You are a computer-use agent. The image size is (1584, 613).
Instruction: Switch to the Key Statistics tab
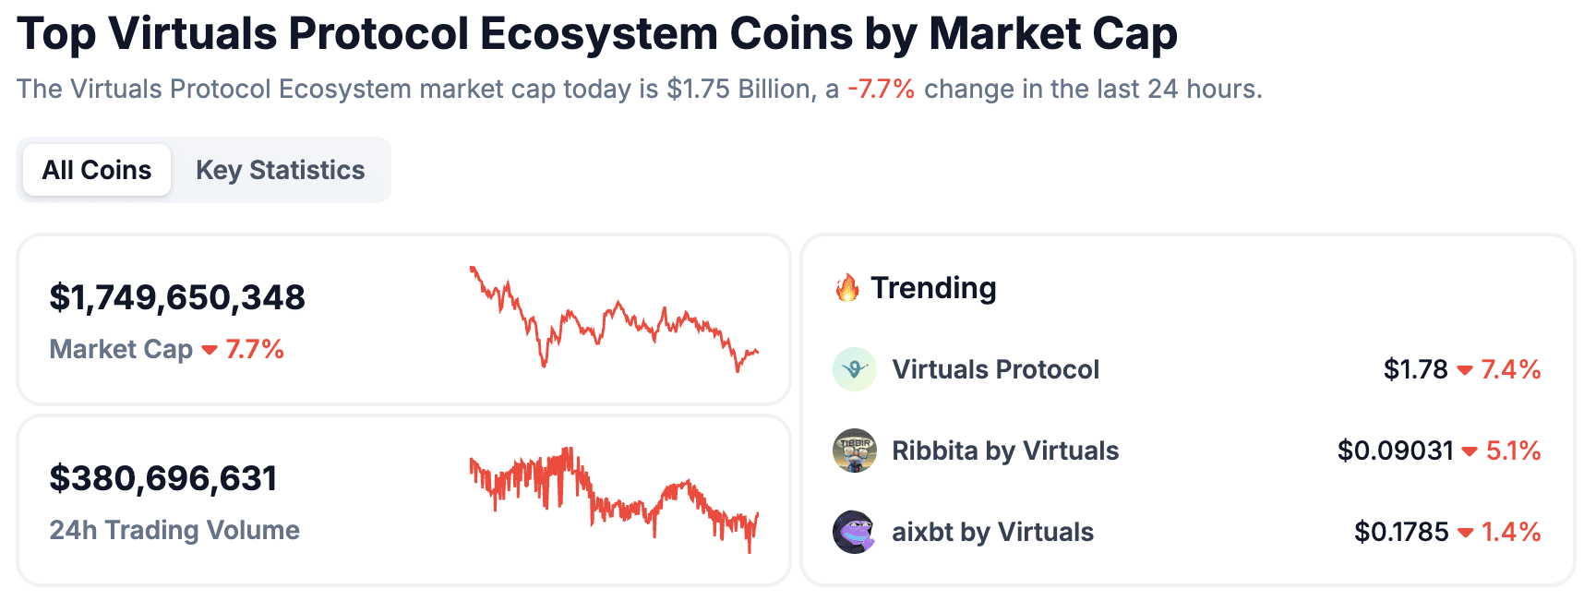click(x=280, y=170)
